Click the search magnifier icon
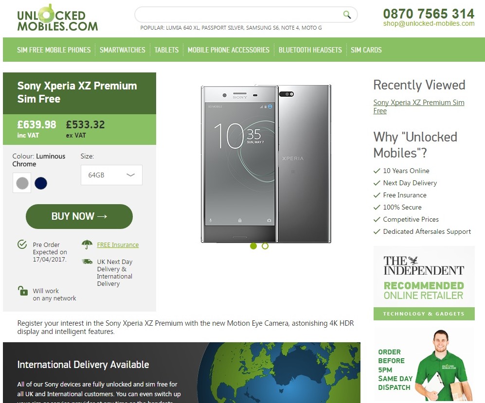The height and width of the screenshot is (403, 485). [x=347, y=15]
